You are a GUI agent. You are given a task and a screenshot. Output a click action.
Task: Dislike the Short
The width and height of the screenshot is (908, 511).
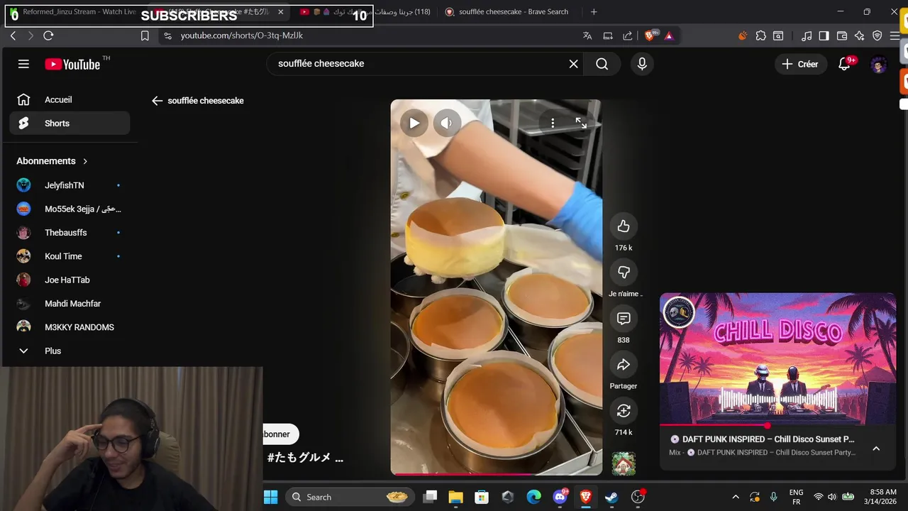(x=624, y=273)
